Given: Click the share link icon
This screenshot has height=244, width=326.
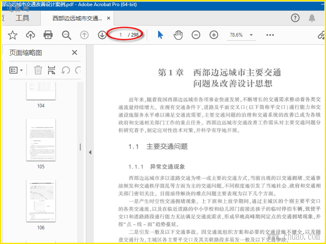Looking at the screenshot, I should (x=322, y=35).
